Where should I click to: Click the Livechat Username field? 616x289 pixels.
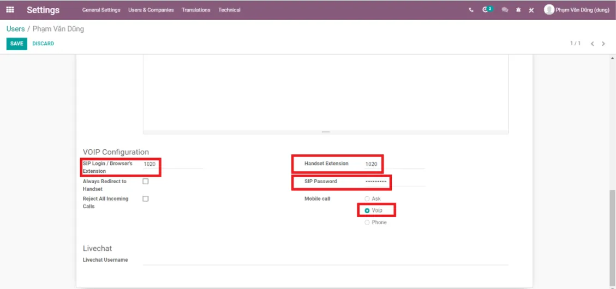coord(325,260)
